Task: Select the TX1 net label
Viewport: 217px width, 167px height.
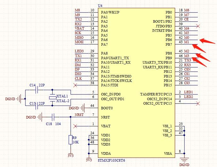Action: click(78, 56)
